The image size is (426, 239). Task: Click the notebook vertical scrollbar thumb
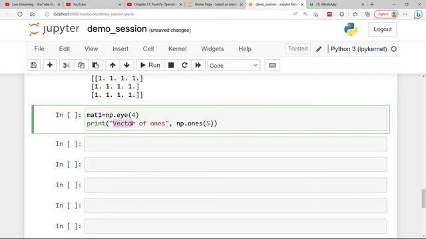(423, 199)
